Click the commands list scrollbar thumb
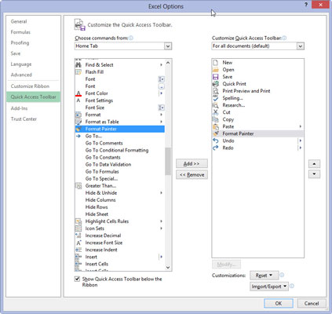Screen dimensions: 332x314 (168, 161)
